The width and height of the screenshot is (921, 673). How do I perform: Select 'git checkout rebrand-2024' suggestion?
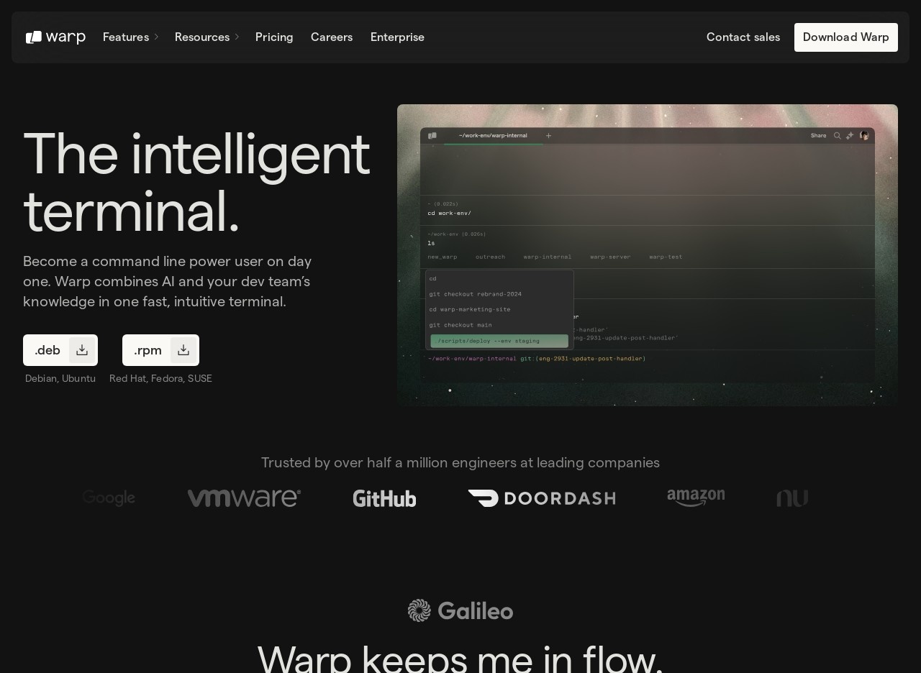point(476,294)
